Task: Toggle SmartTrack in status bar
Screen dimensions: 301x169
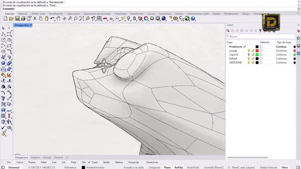Action: tap(193, 168)
